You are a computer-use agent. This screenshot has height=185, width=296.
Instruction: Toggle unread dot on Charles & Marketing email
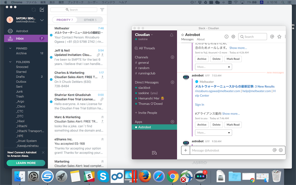coord(51,79)
